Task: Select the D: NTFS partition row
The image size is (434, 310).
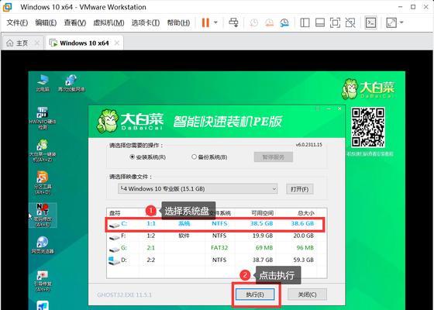Action: [215, 260]
